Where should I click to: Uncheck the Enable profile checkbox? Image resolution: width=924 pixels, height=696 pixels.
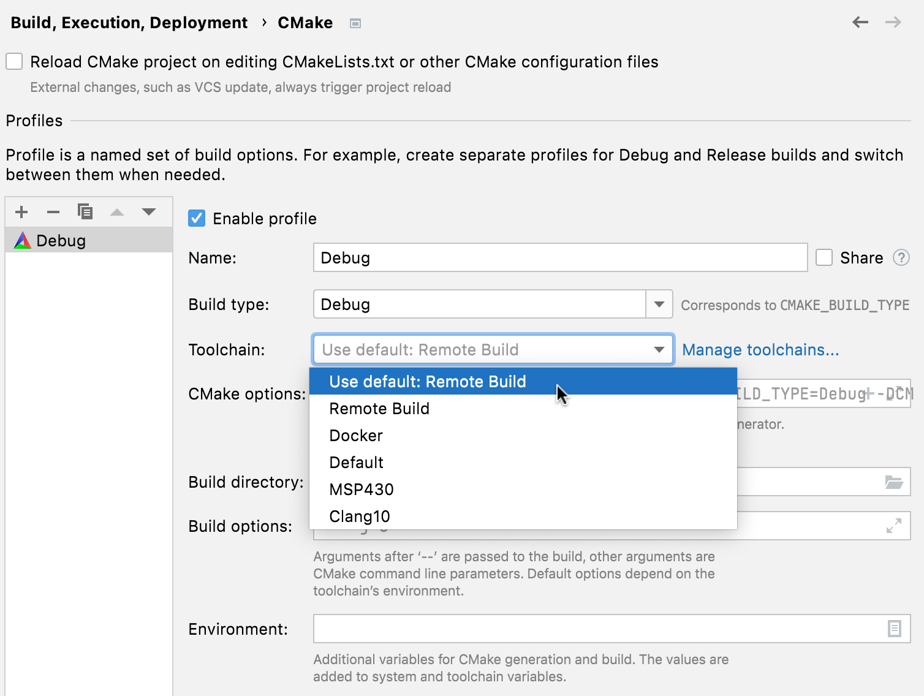click(x=196, y=218)
